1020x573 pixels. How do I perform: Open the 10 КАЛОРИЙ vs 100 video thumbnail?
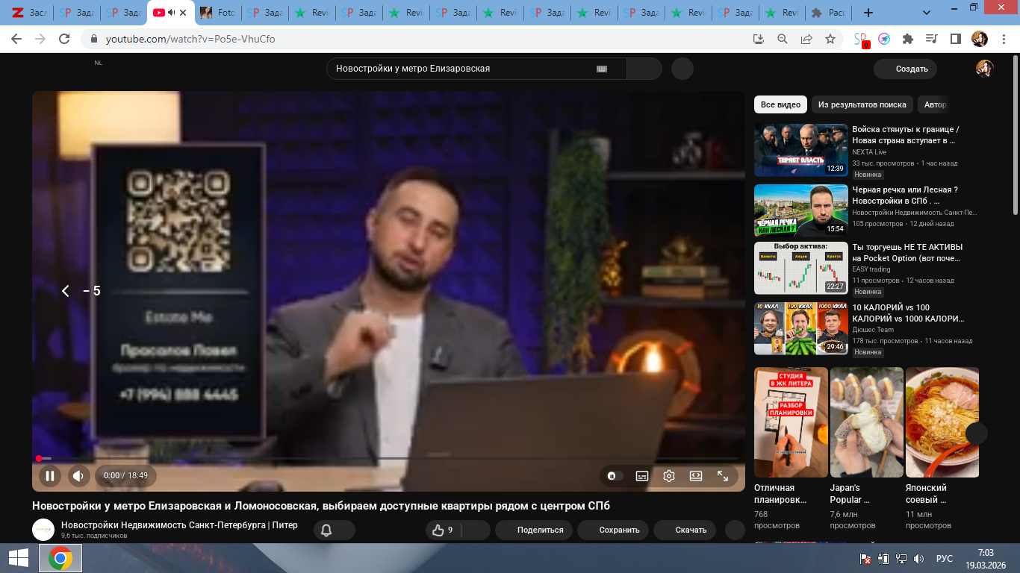click(801, 328)
